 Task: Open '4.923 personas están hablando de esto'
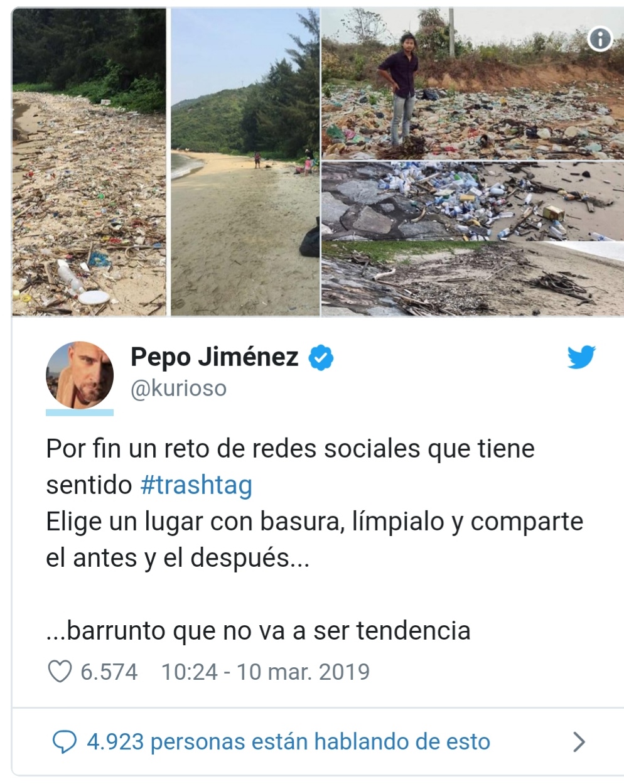click(x=288, y=742)
